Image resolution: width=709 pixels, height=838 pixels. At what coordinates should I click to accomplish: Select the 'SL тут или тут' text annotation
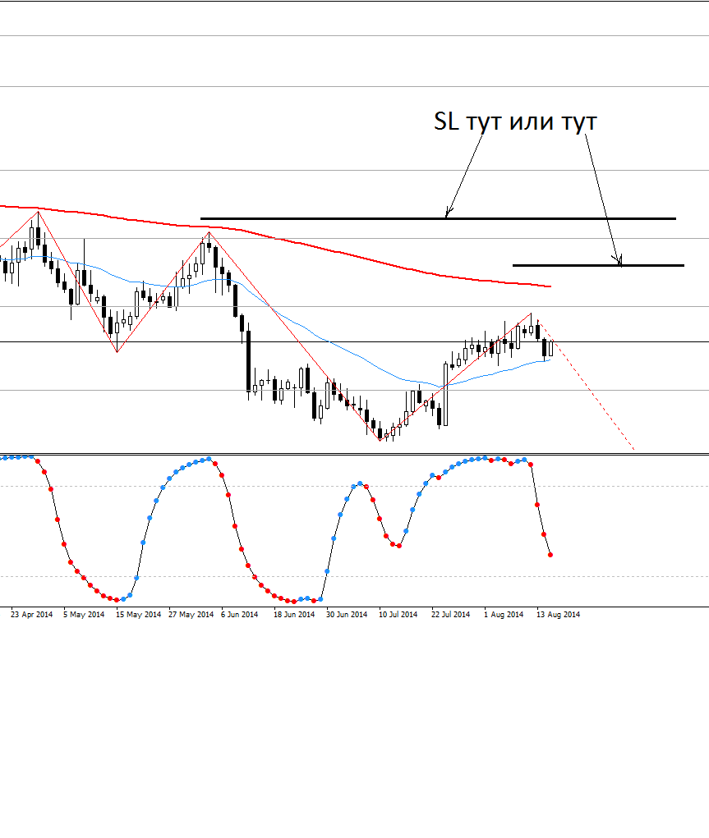[515, 121]
